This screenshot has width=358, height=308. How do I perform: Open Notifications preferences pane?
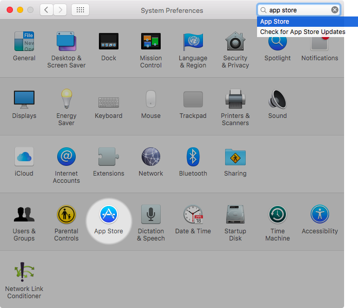(x=320, y=49)
